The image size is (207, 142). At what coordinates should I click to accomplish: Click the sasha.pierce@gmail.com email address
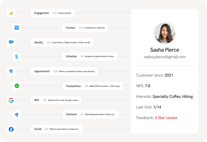[165, 57]
